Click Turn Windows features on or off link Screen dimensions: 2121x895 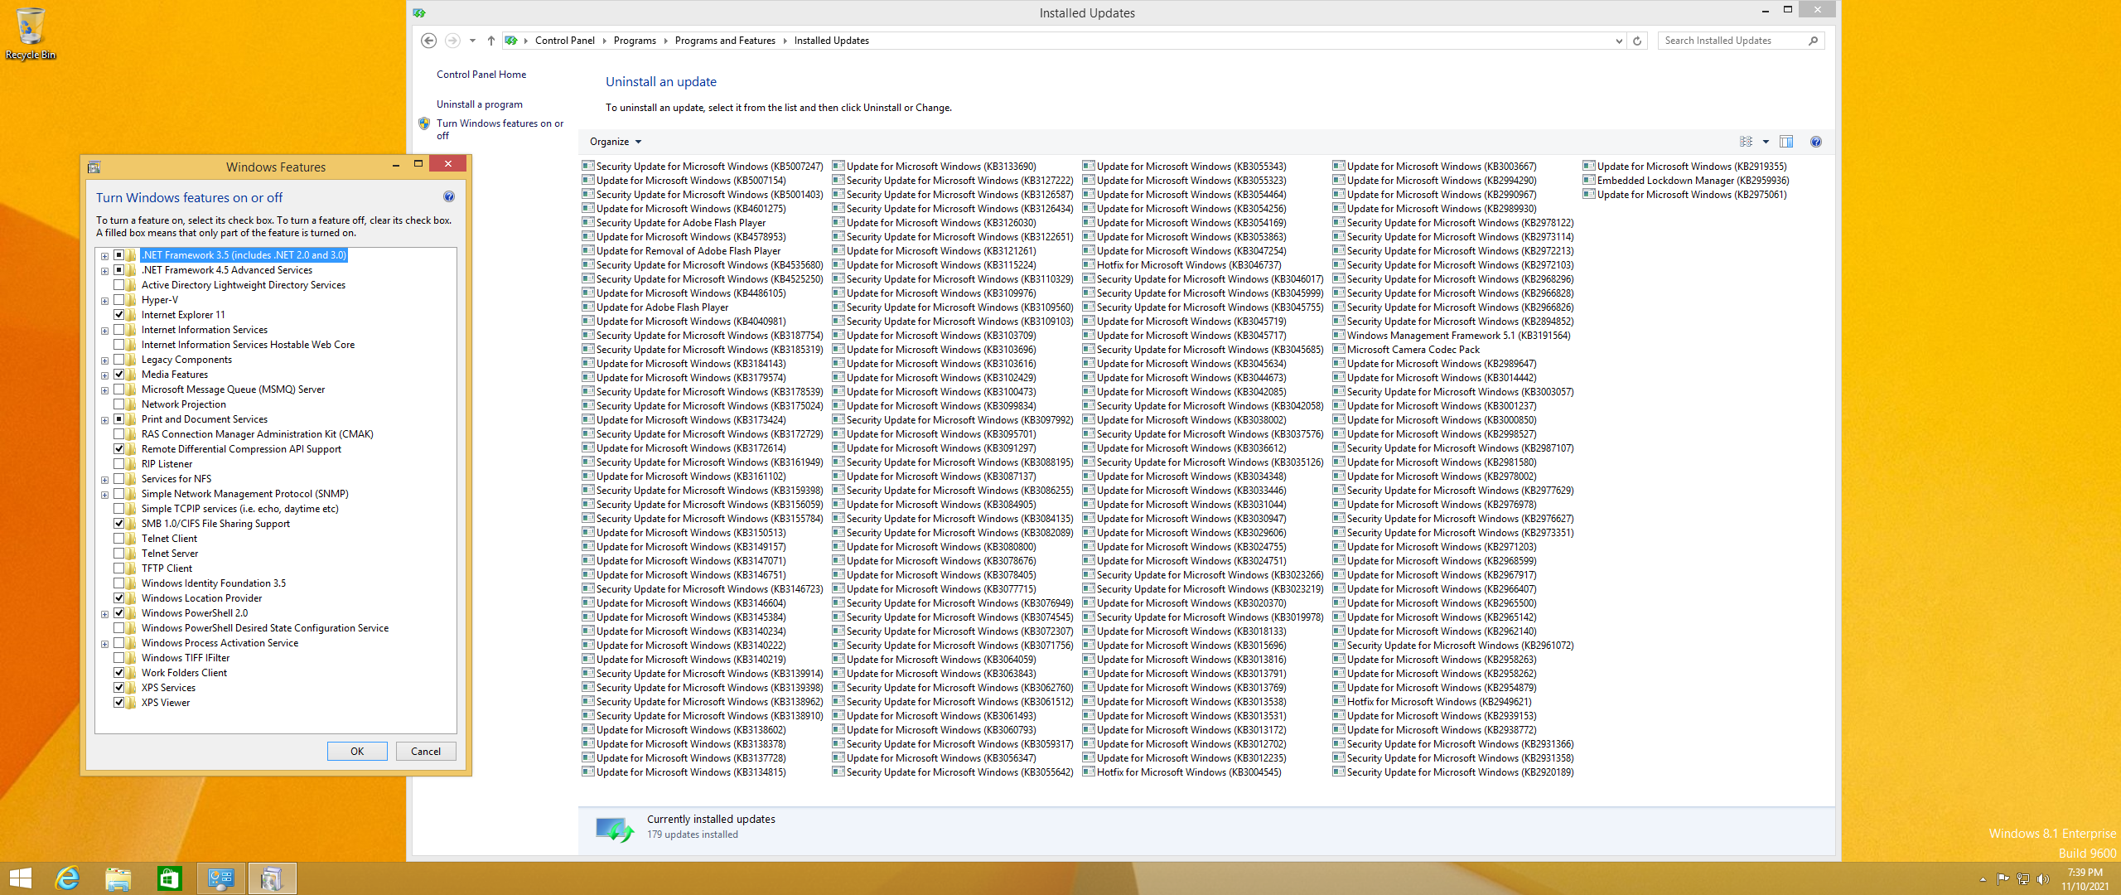pyautogui.click(x=500, y=129)
